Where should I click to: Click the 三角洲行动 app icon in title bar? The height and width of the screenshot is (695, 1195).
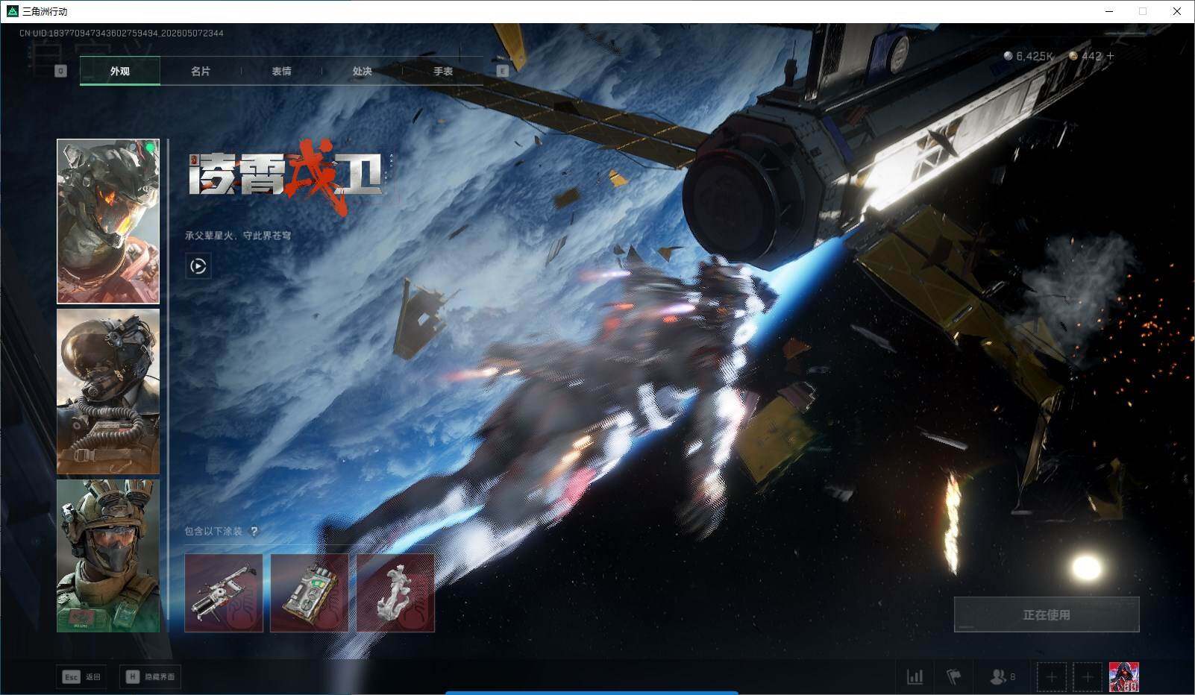pos(12,11)
